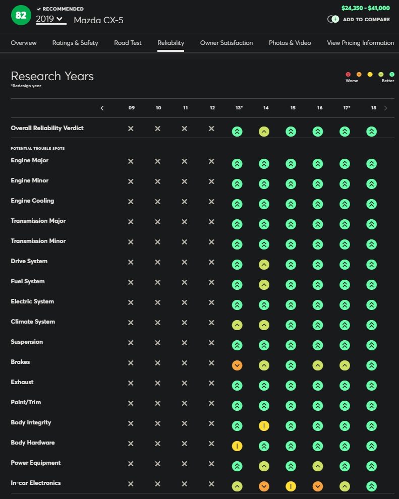The height and width of the screenshot is (499, 399).
Task: Show earlier years with left chevron
Action: 102,108
